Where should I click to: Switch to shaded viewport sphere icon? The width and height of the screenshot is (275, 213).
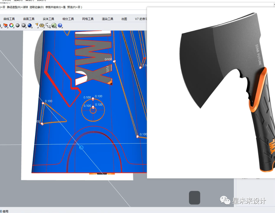pyautogui.click(x=17, y=25)
